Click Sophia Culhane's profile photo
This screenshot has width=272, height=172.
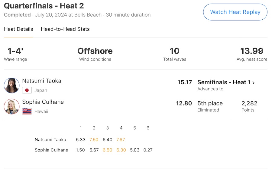tap(12, 106)
